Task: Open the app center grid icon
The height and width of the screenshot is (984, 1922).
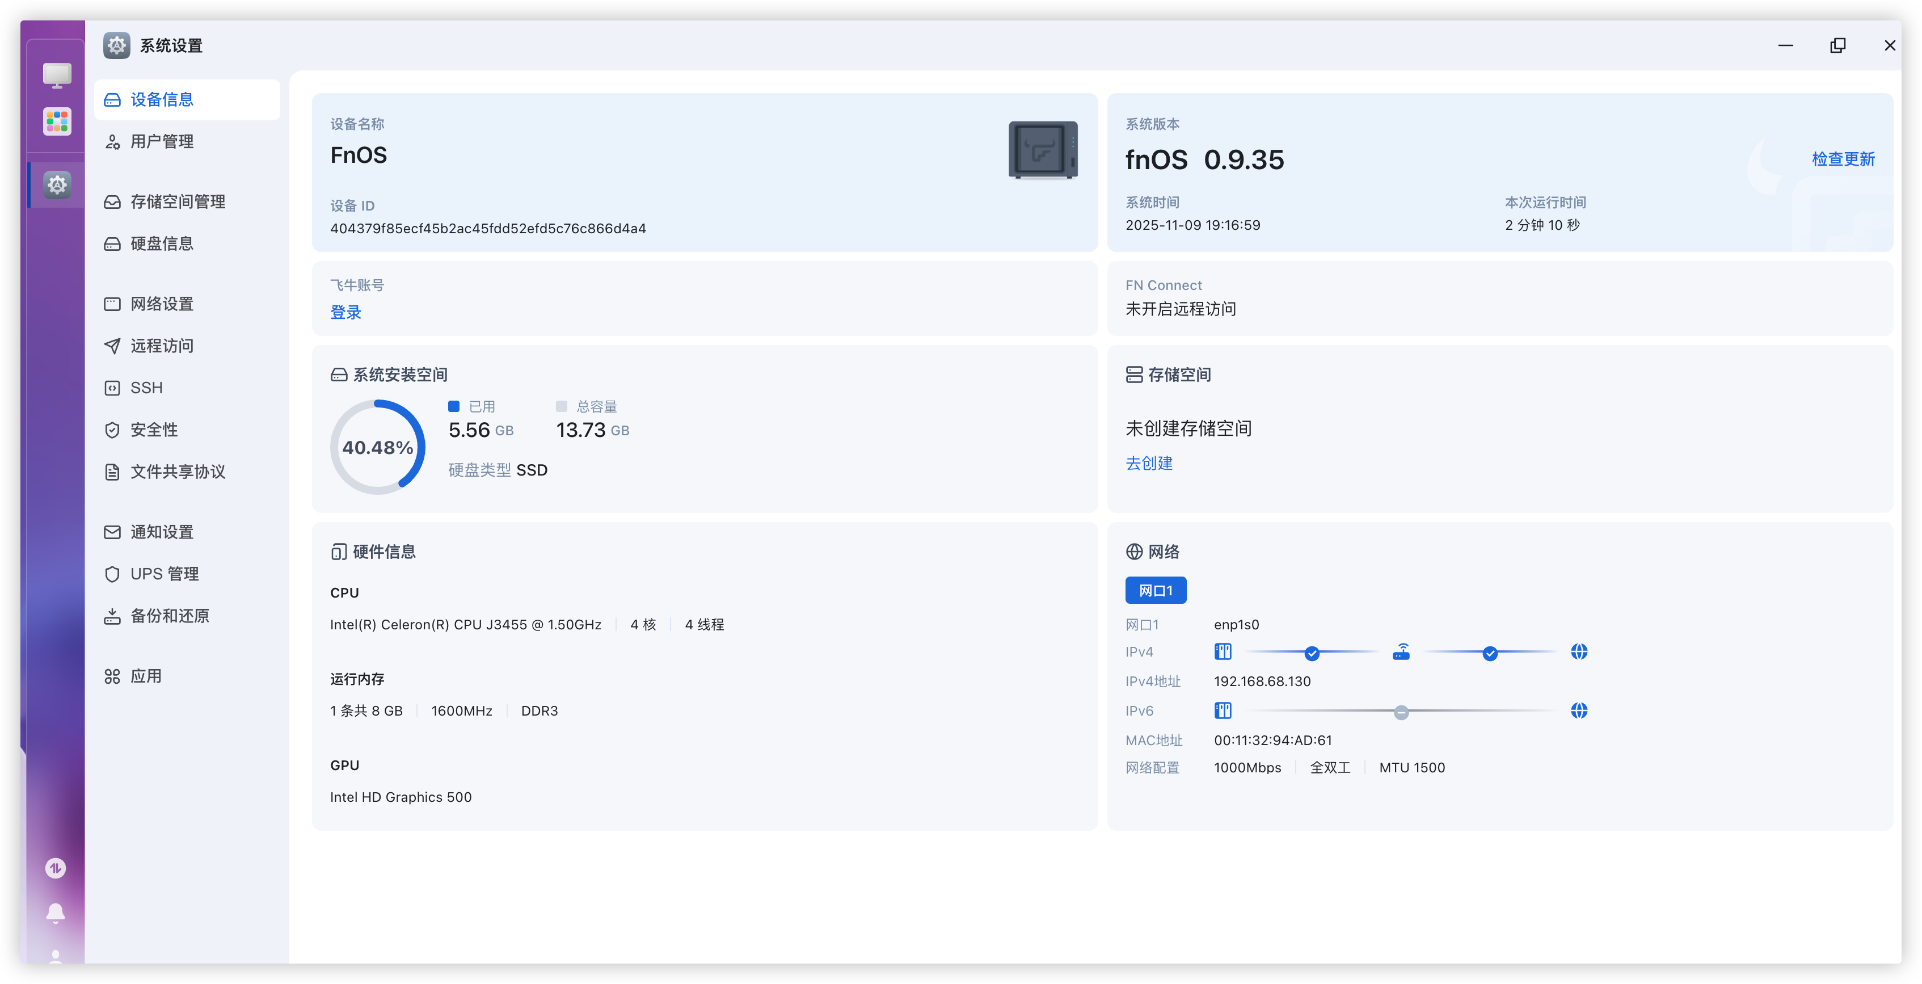Action: click(57, 121)
